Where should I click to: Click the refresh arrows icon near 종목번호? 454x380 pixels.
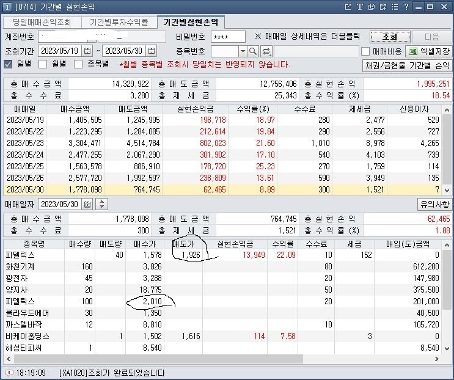click(x=266, y=51)
